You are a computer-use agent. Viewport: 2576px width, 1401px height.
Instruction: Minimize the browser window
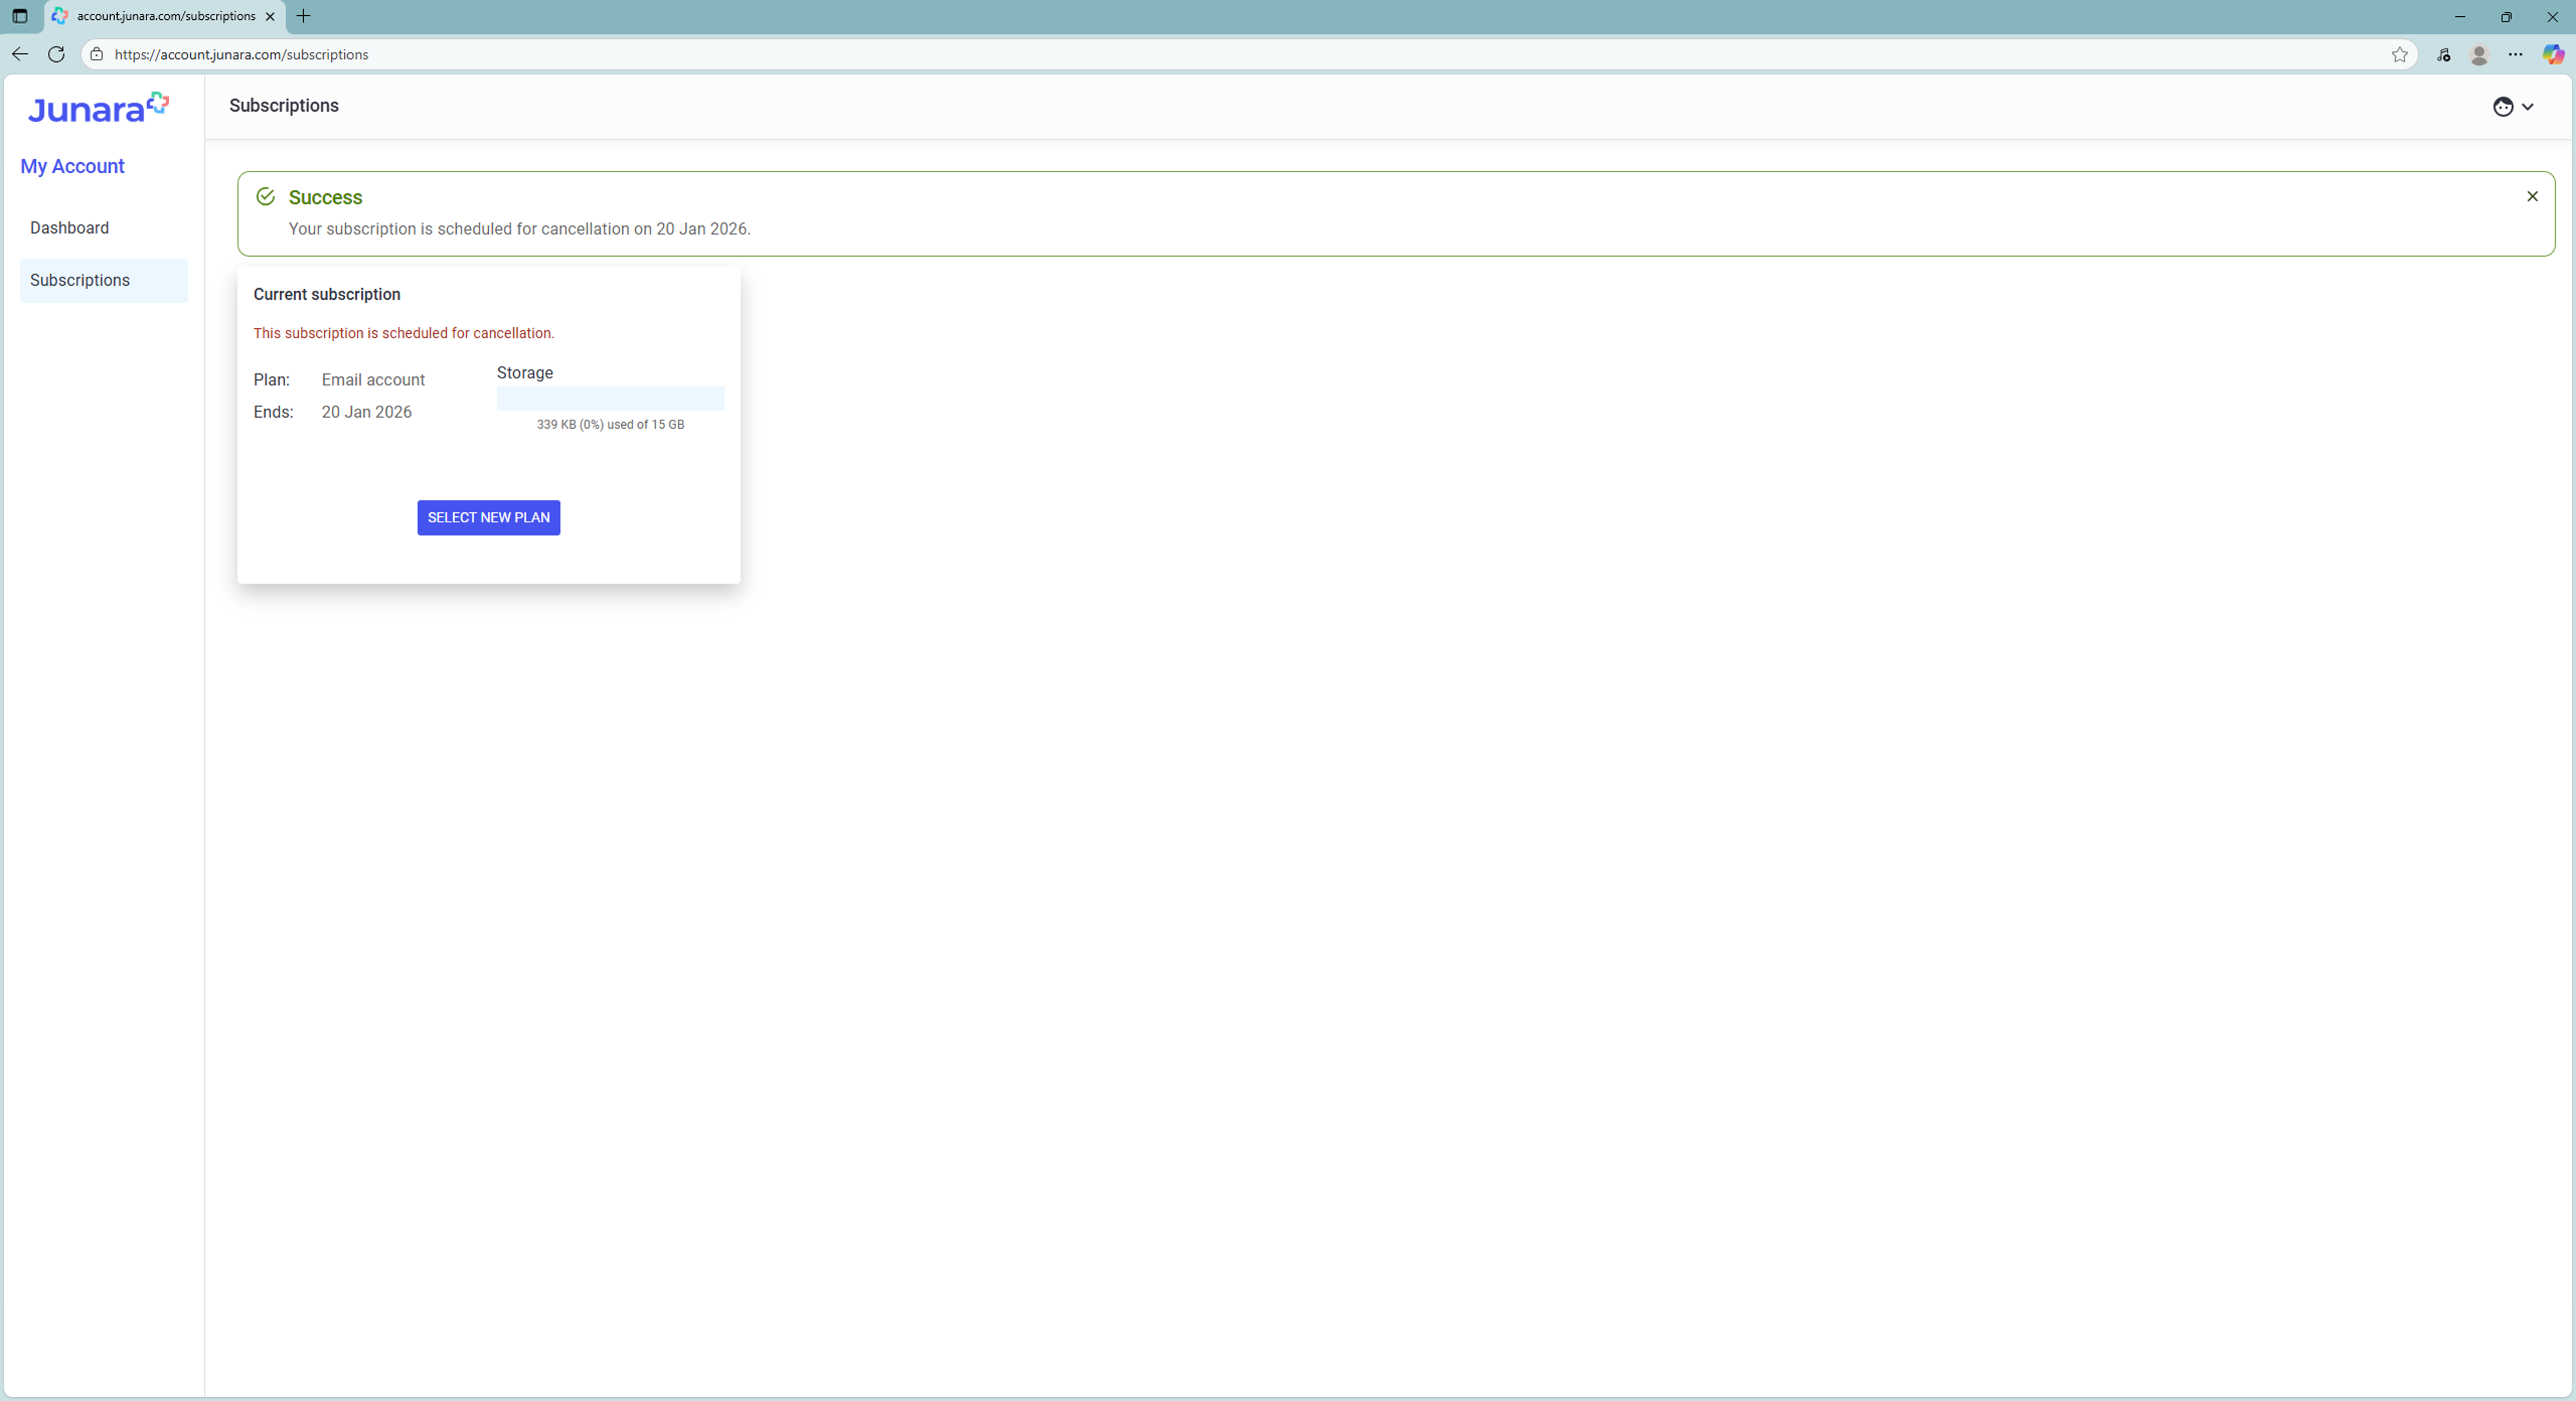(2460, 16)
